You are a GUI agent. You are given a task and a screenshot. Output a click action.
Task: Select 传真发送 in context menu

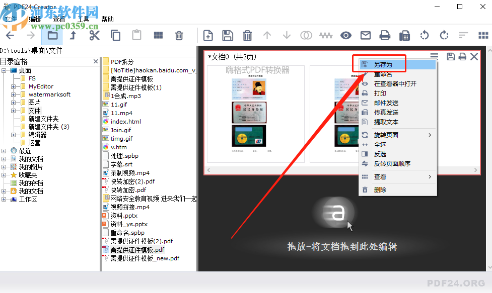click(397, 113)
